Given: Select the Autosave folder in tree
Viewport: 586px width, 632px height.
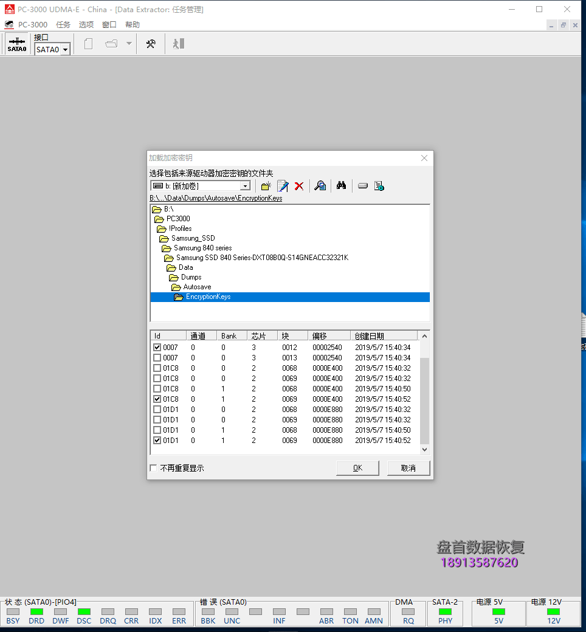Looking at the screenshot, I should (x=197, y=287).
